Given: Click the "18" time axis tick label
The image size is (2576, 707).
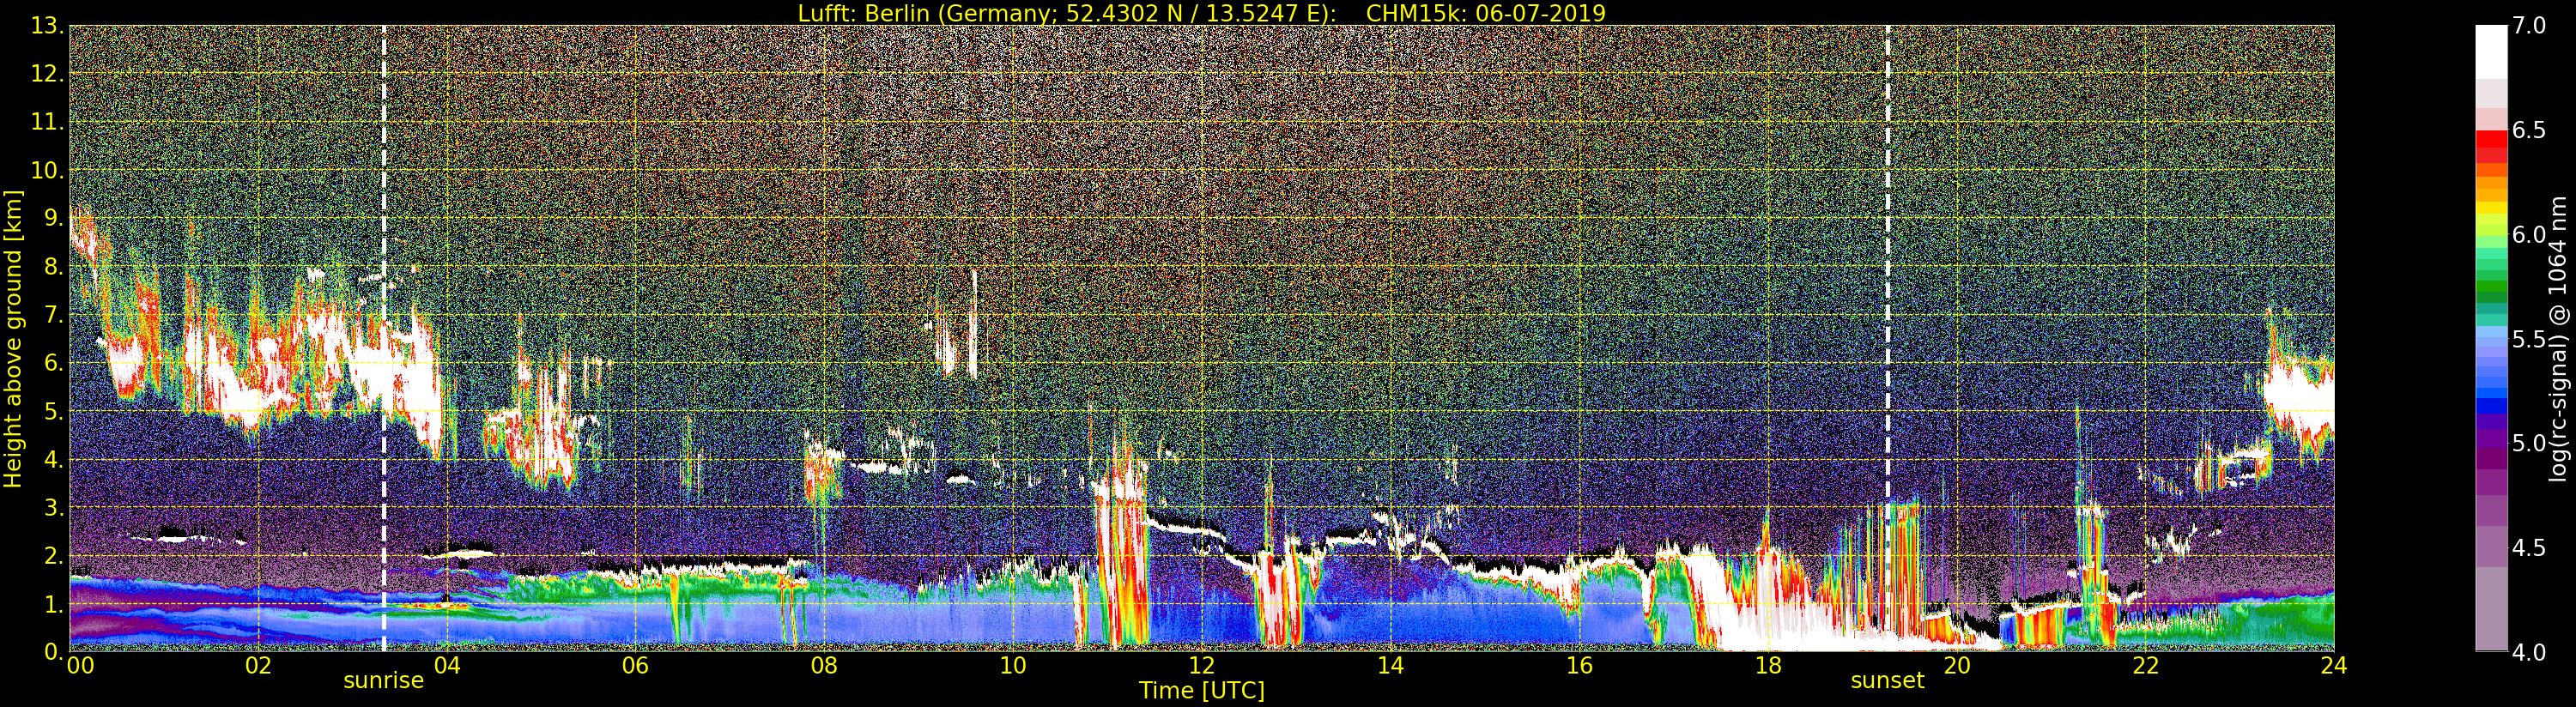Looking at the screenshot, I should click(1768, 666).
